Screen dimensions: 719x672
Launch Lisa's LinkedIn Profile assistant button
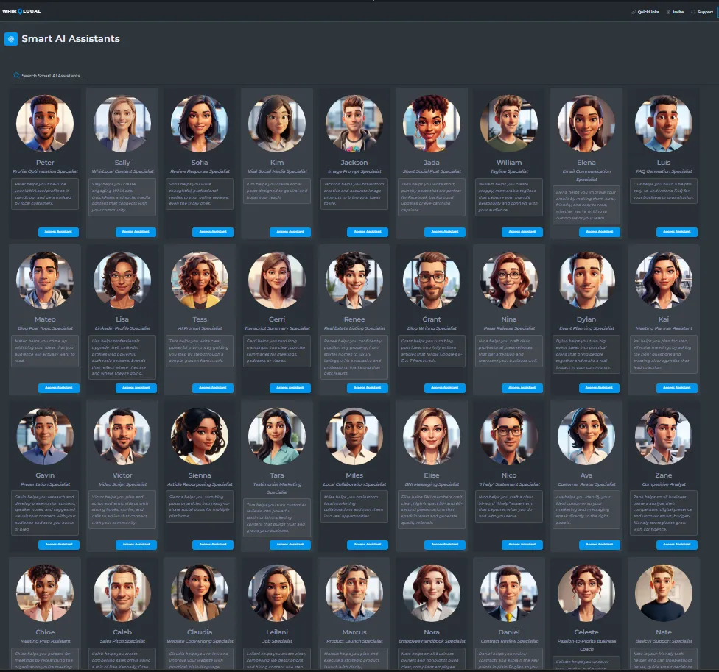[136, 389]
